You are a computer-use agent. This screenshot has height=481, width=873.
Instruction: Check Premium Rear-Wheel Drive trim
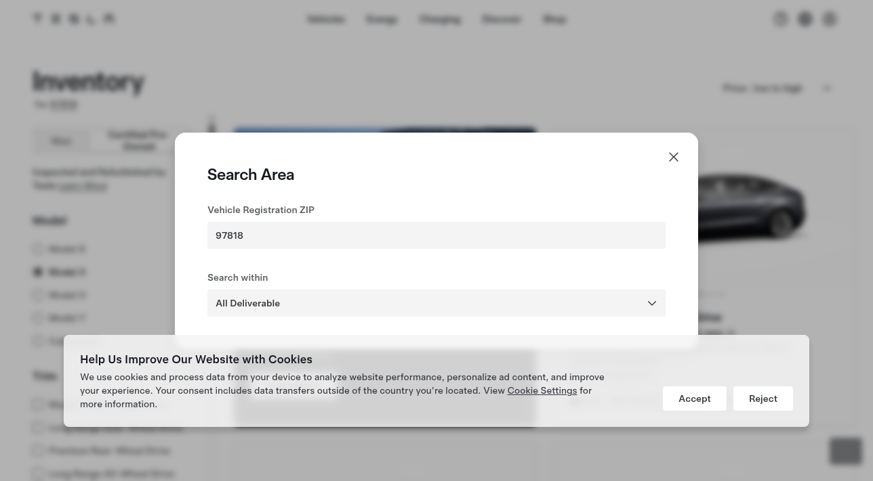point(38,451)
